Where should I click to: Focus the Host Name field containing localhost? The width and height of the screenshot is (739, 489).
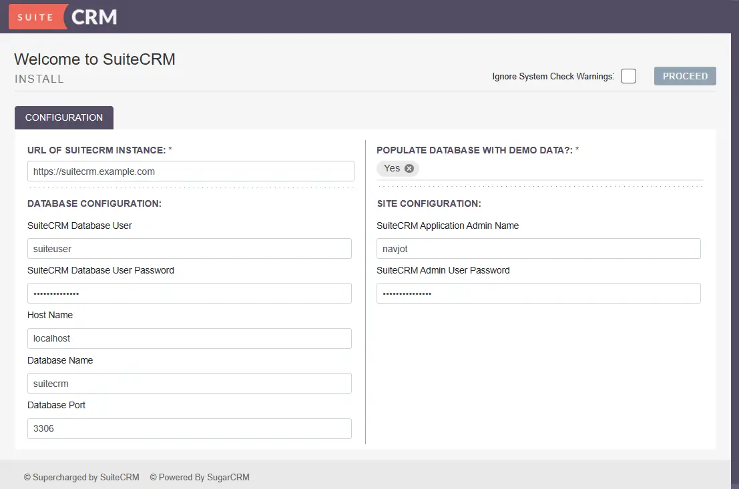[190, 339]
